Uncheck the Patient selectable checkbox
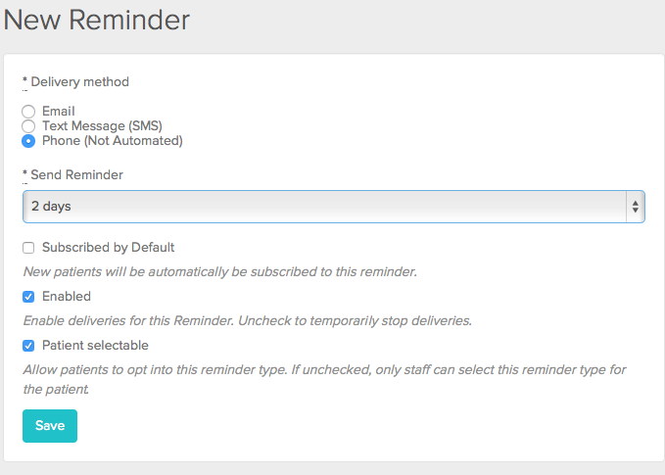The height and width of the screenshot is (475, 665). 28,346
